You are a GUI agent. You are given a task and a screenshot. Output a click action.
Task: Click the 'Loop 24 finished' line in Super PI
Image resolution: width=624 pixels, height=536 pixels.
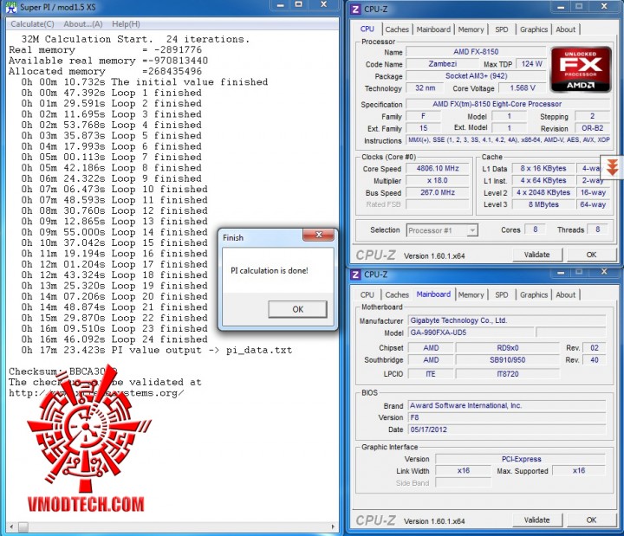click(x=114, y=339)
